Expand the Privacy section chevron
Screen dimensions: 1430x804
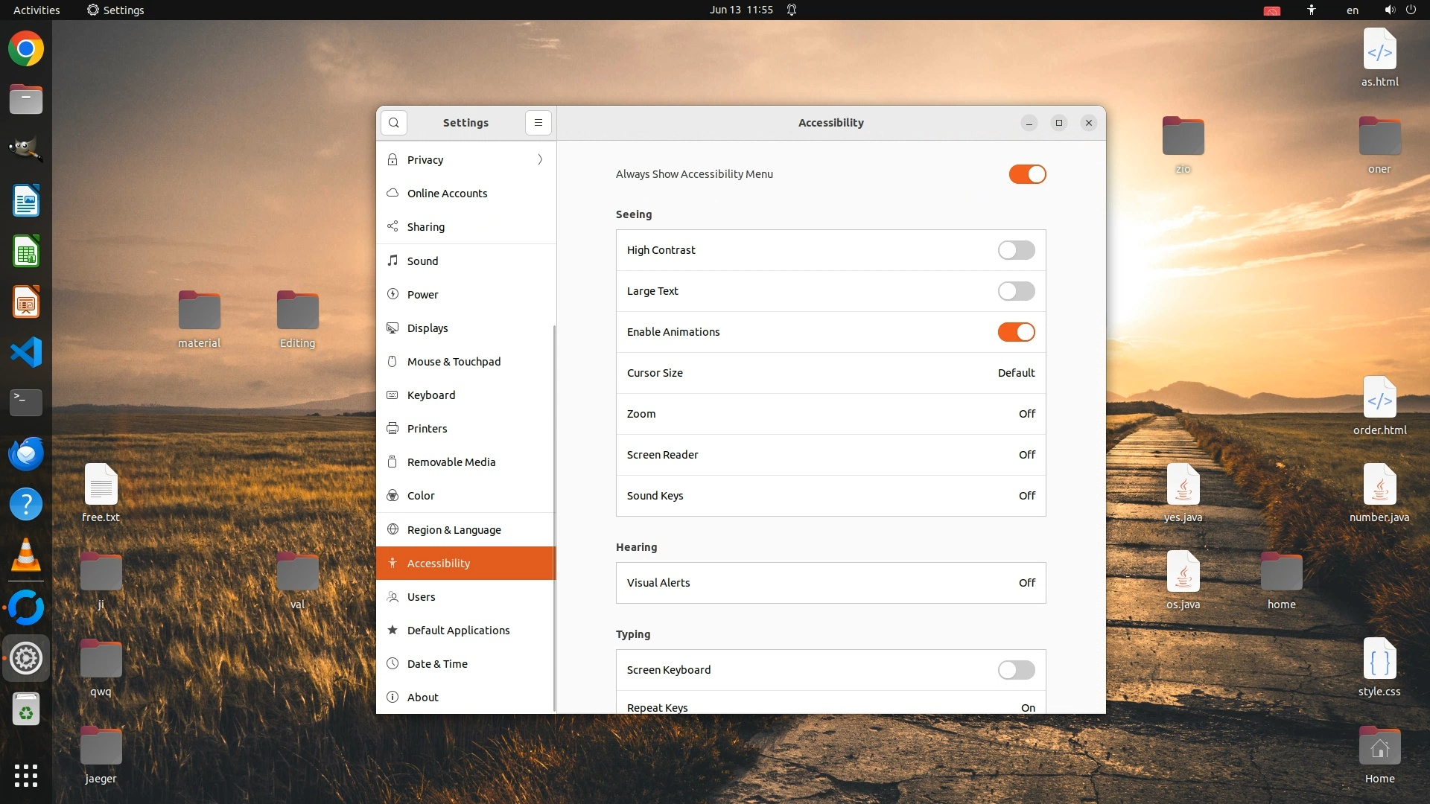(x=540, y=160)
